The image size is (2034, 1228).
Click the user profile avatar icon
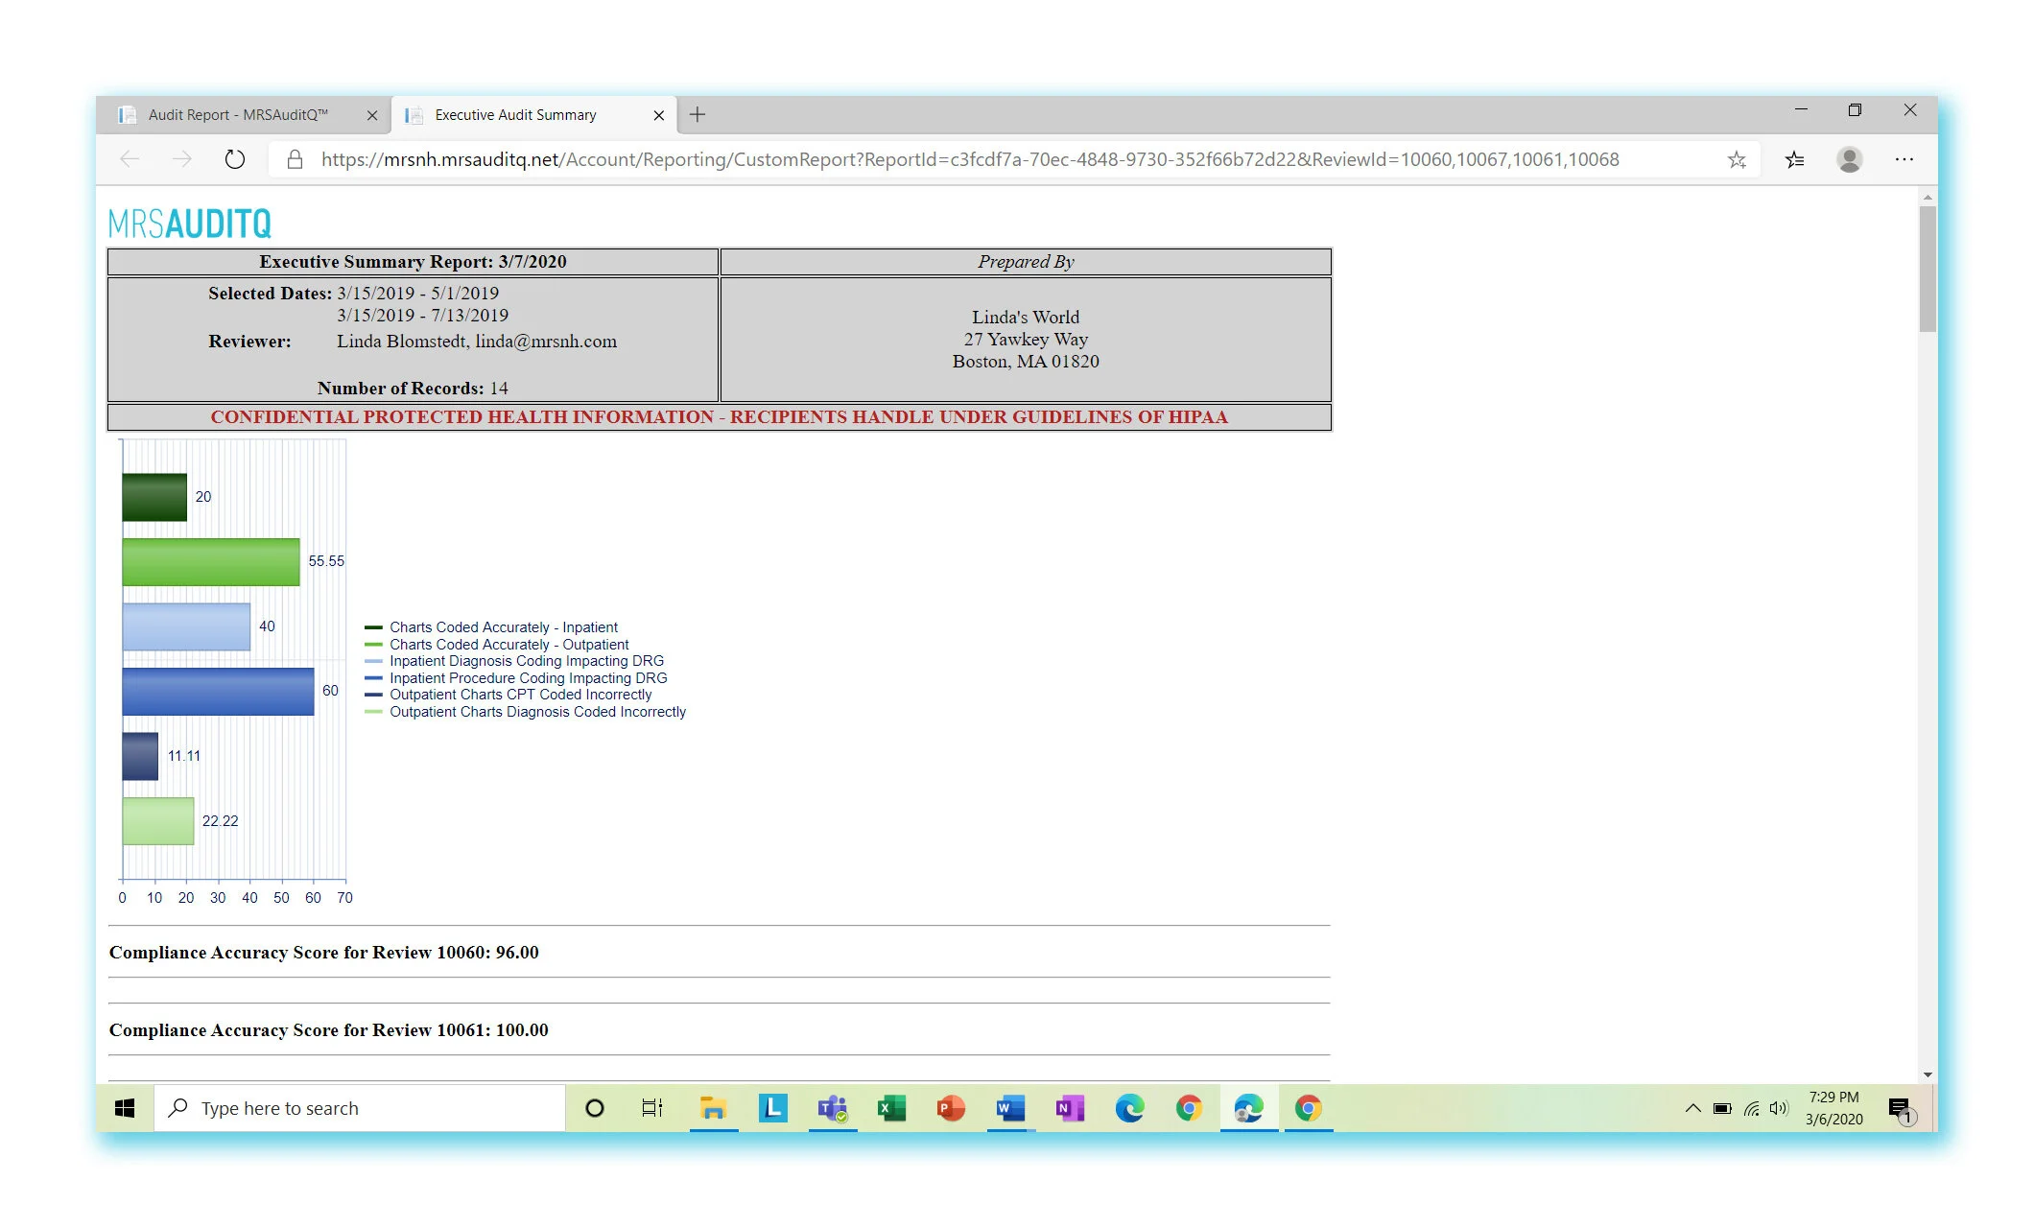[x=1849, y=159]
